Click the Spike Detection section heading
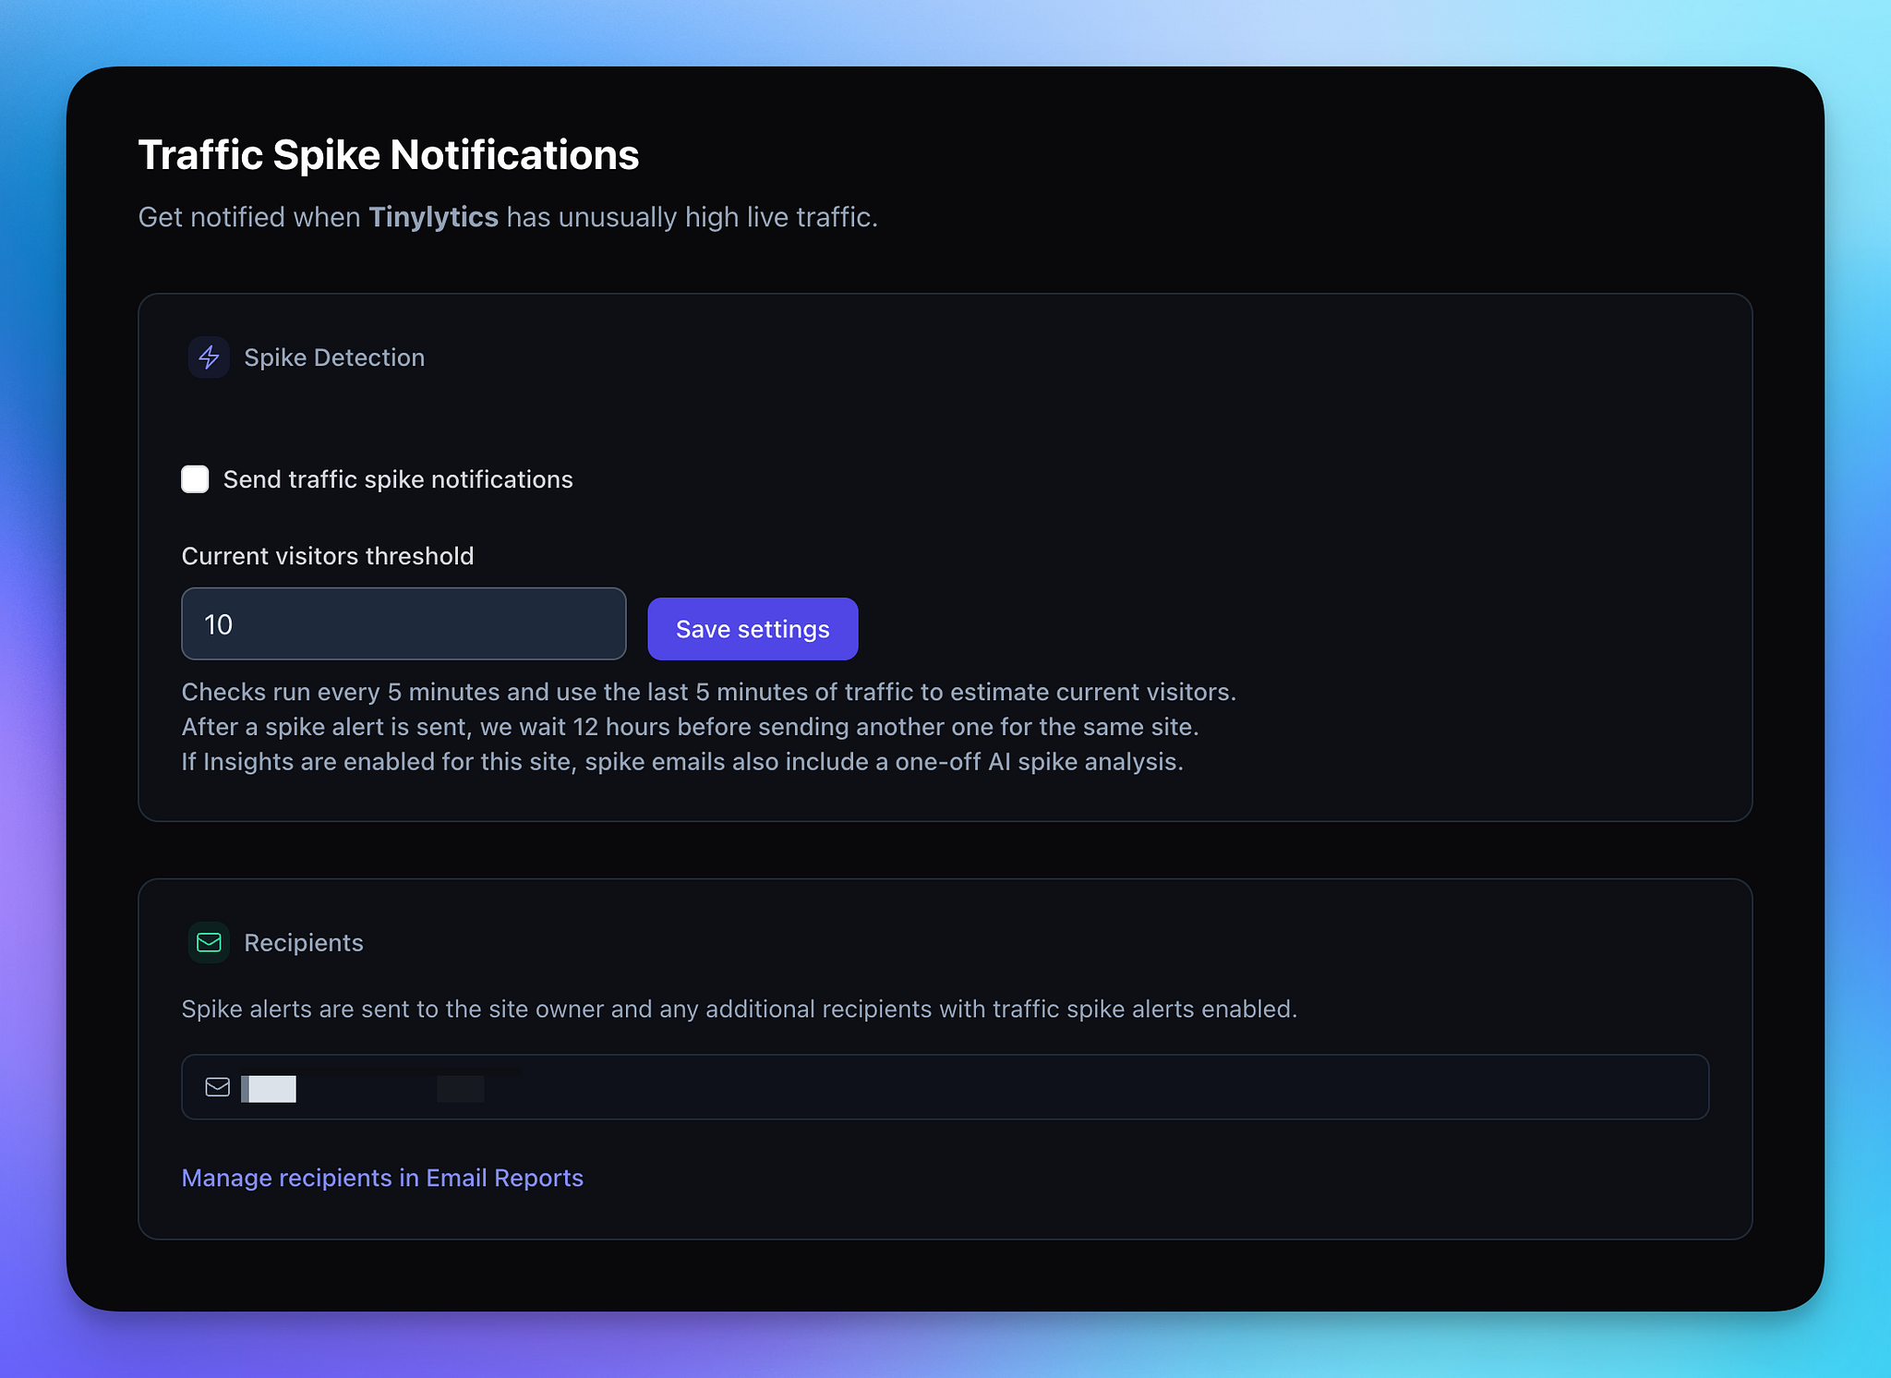This screenshot has width=1891, height=1378. 334,357
